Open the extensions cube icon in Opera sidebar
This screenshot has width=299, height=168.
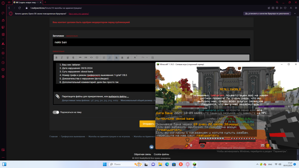click(x=3, y=70)
